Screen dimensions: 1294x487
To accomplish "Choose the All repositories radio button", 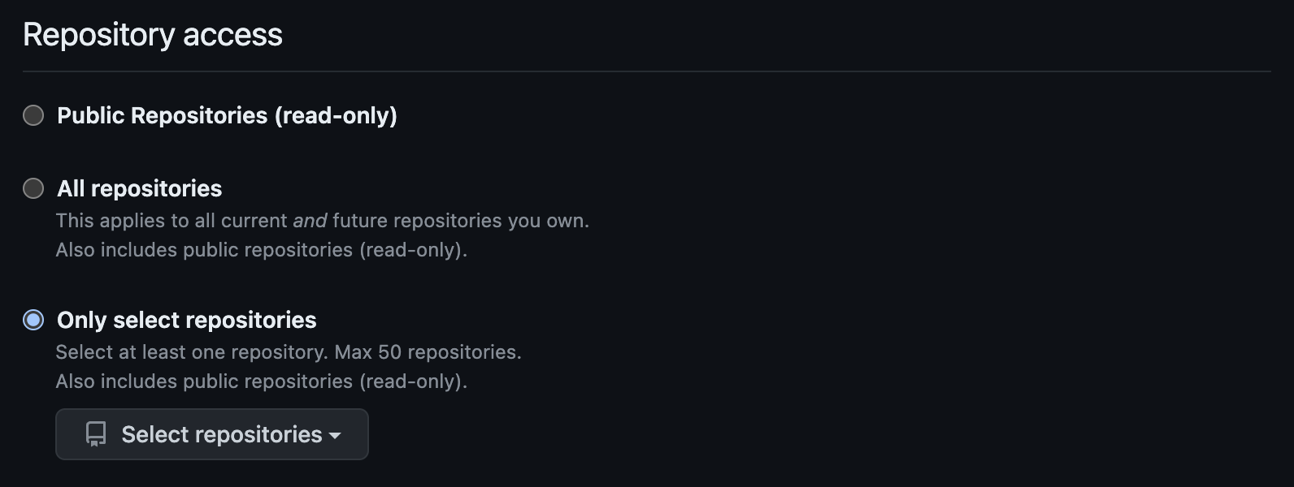I will (x=33, y=188).
